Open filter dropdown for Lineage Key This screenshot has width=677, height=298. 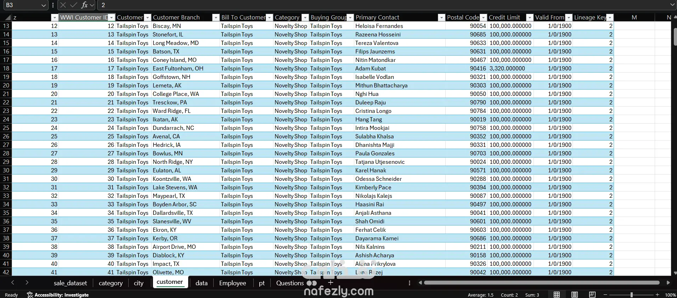coord(610,17)
